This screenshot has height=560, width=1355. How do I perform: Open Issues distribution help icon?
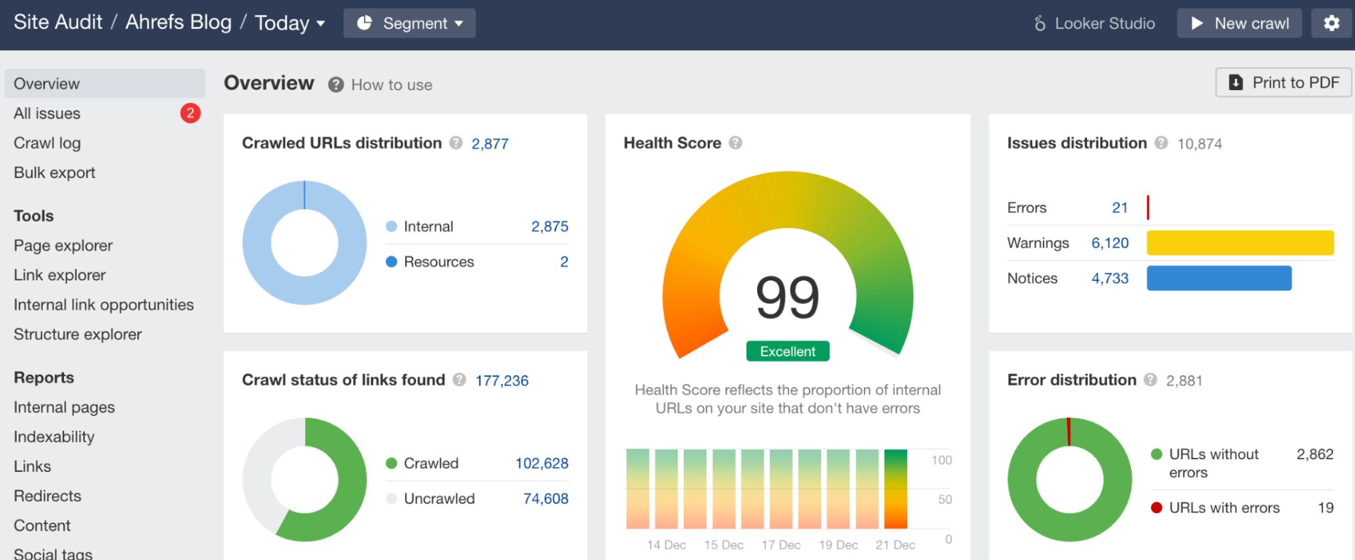click(x=1161, y=143)
